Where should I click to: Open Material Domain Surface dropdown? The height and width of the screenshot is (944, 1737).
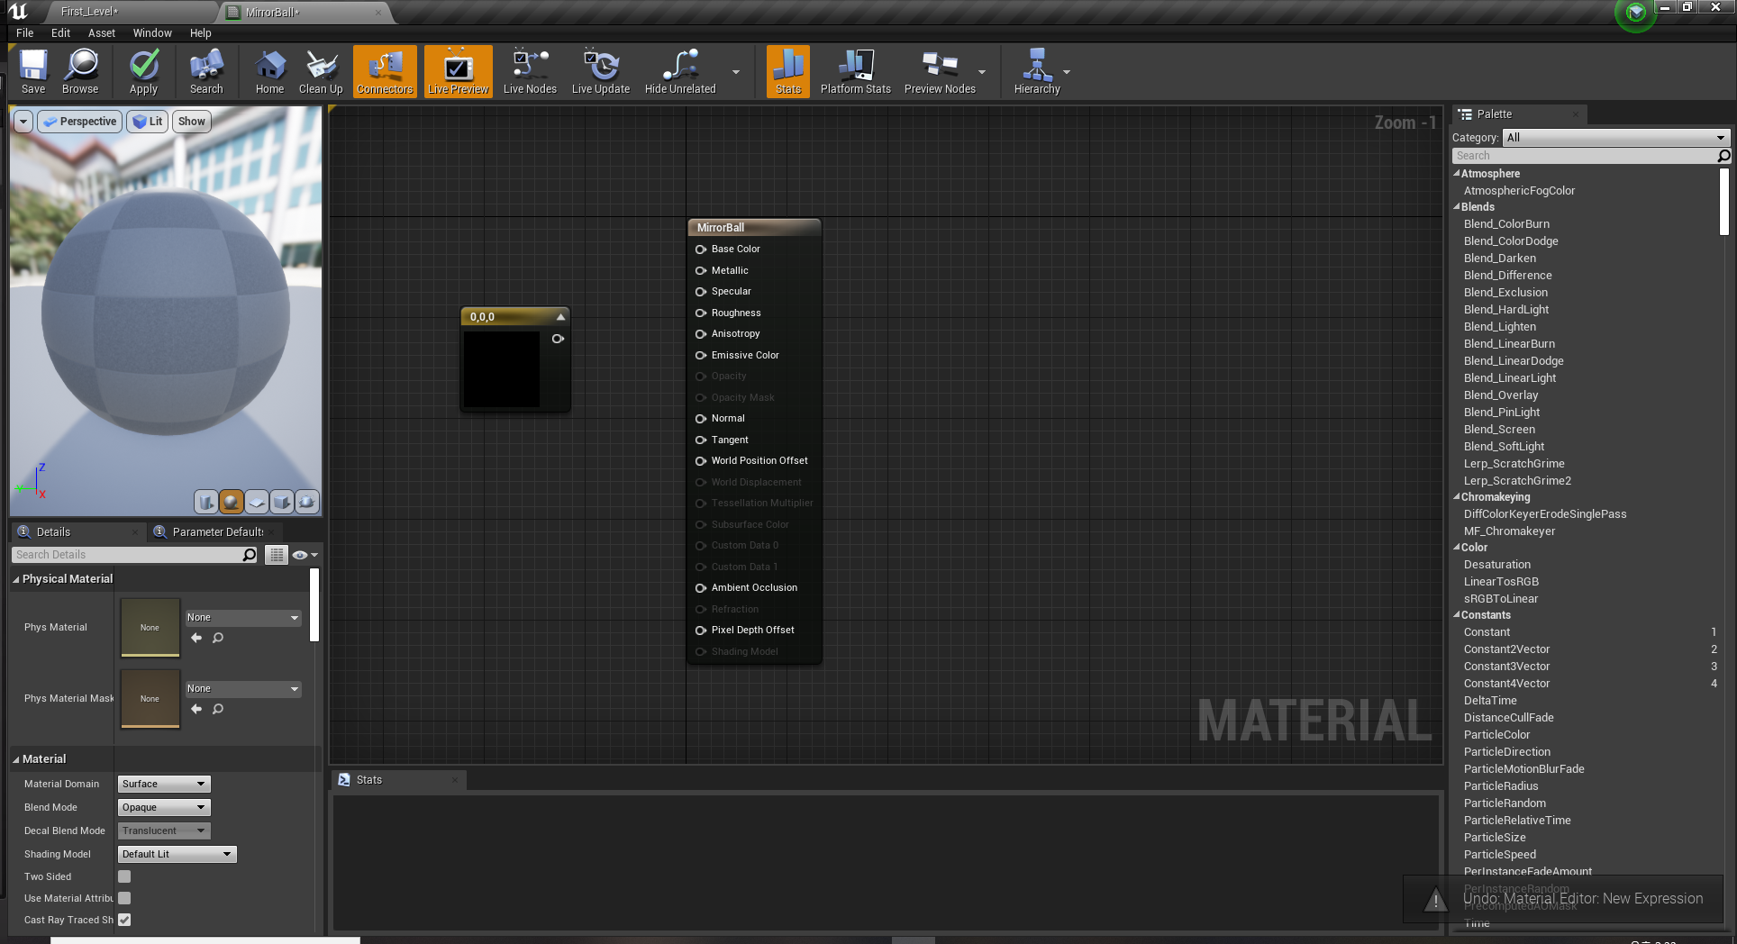(x=164, y=784)
